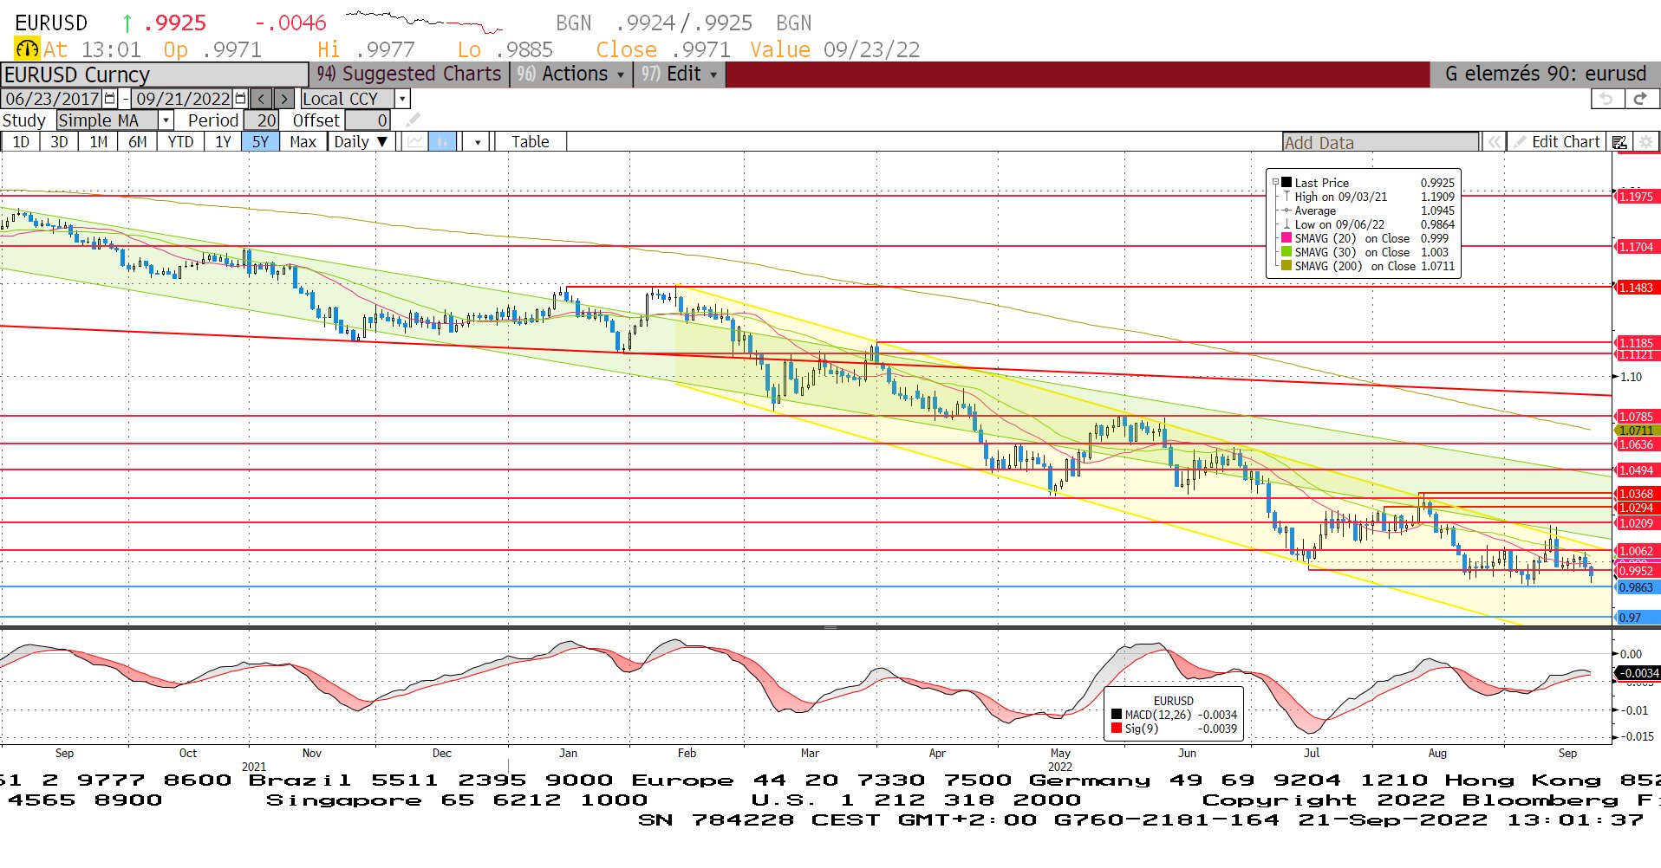The image size is (1661, 868).
Task: Open the Daily periodicity dropdown
Action: (362, 142)
